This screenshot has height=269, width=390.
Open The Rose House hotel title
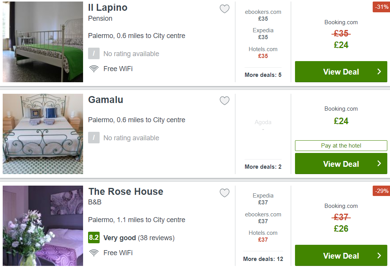click(126, 191)
